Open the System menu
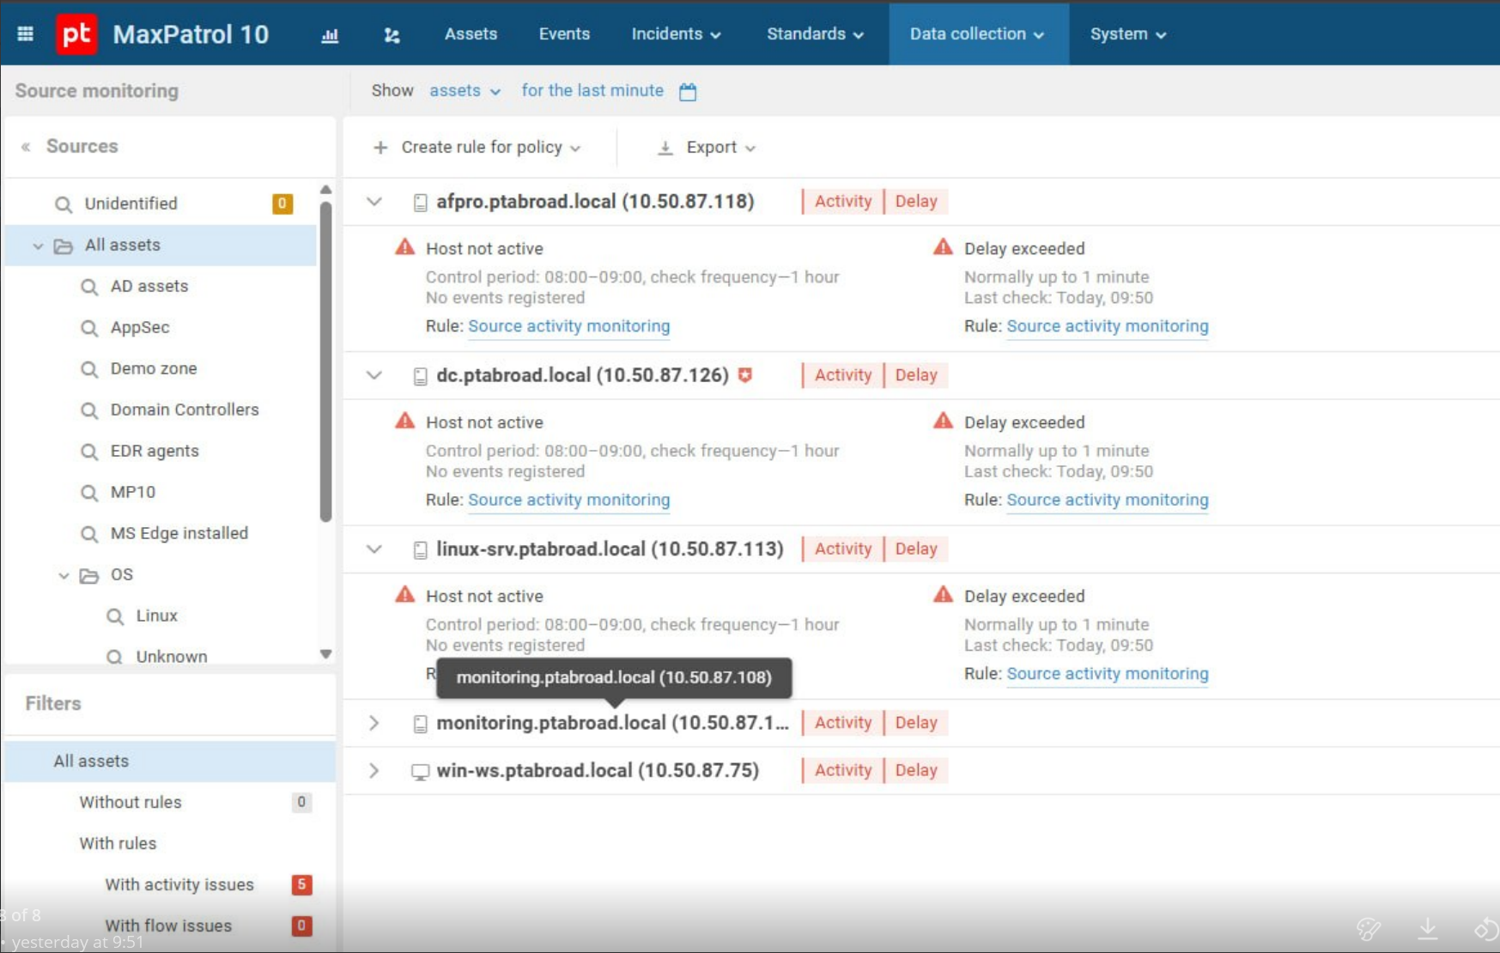The width and height of the screenshot is (1500, 953). pos(1127,34)
